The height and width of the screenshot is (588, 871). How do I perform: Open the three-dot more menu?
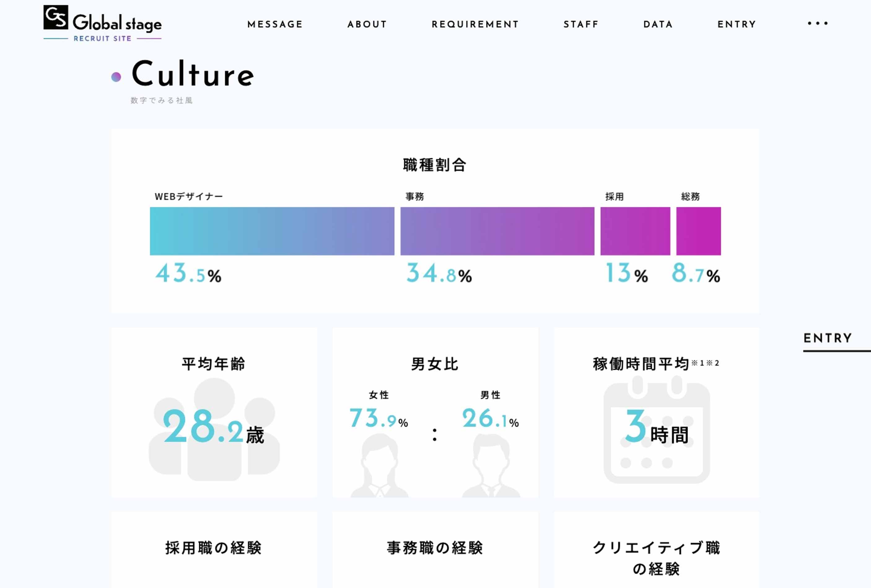pos(817,23)
